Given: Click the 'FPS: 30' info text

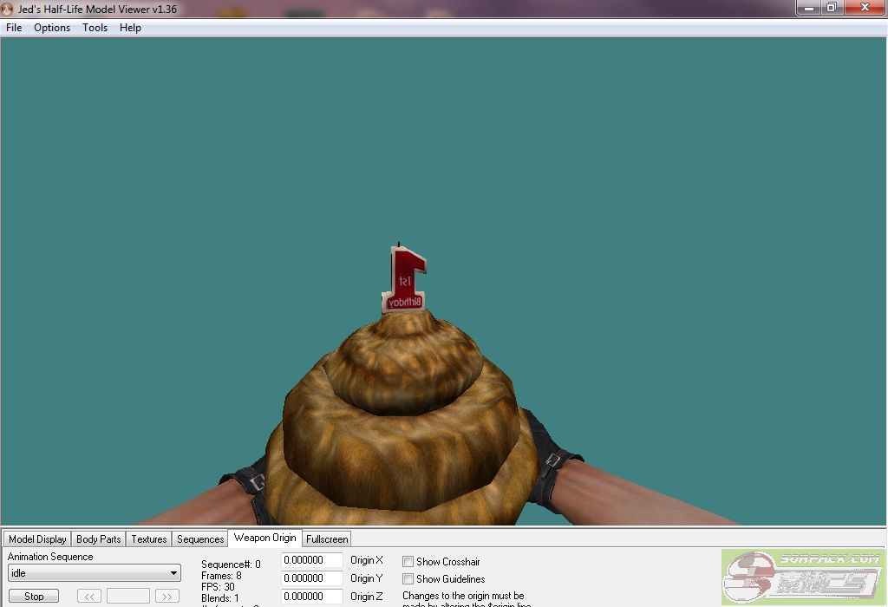Looking at the screenshot, I should [x=218, y=587].
